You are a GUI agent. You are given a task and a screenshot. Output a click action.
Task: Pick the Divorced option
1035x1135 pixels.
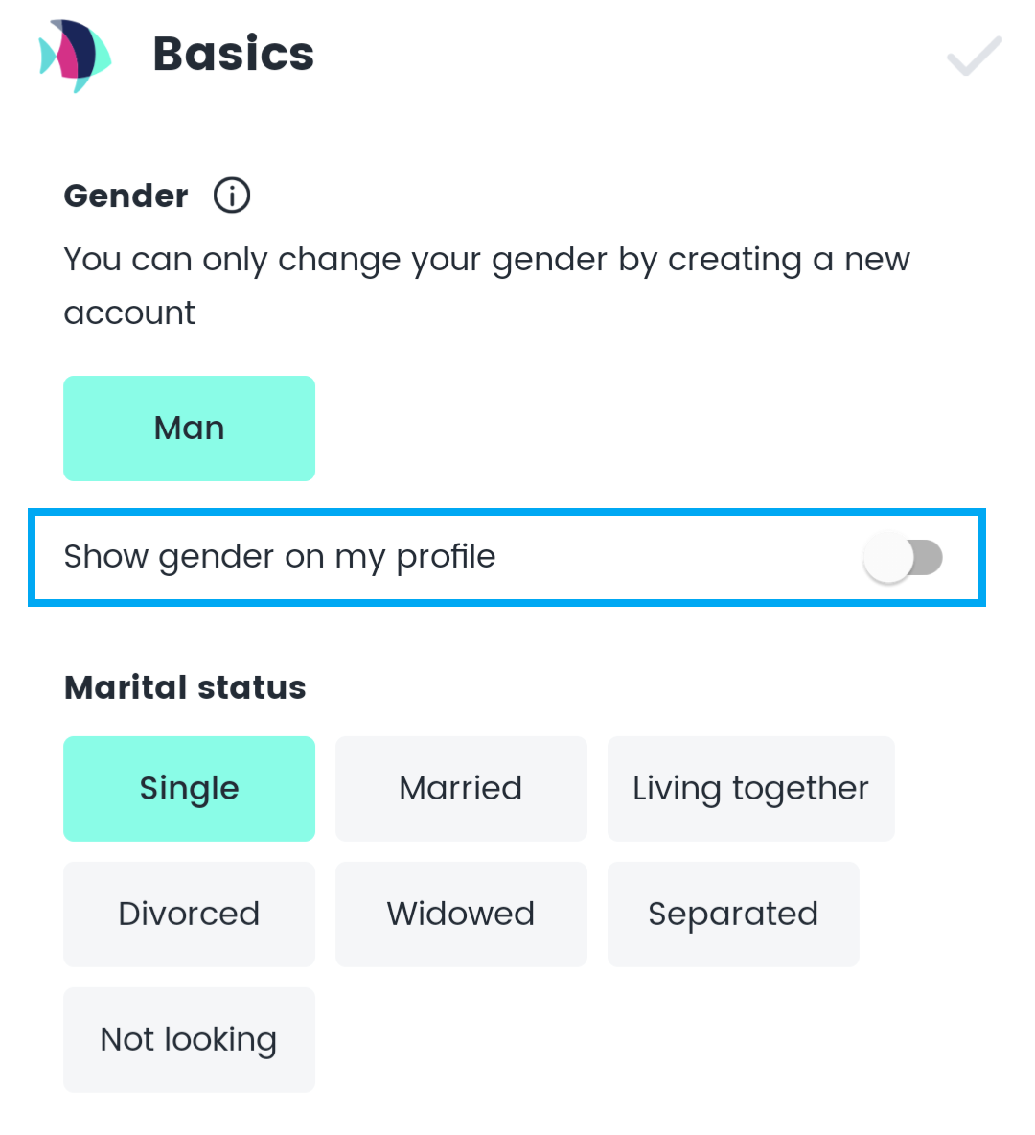pyautogui.click(x=189, y=915)
